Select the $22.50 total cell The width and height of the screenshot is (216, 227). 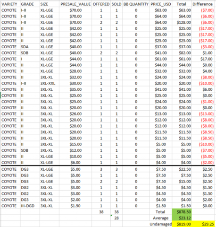182,169
